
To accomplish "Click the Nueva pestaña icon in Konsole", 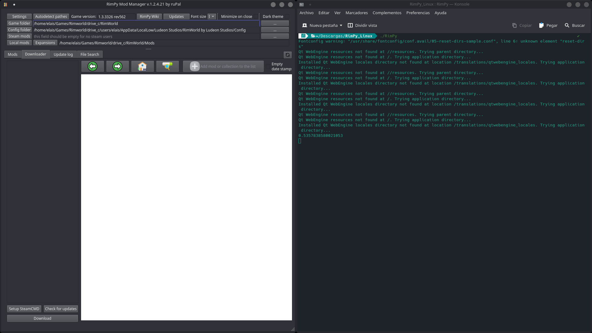I will pos(305,25).
